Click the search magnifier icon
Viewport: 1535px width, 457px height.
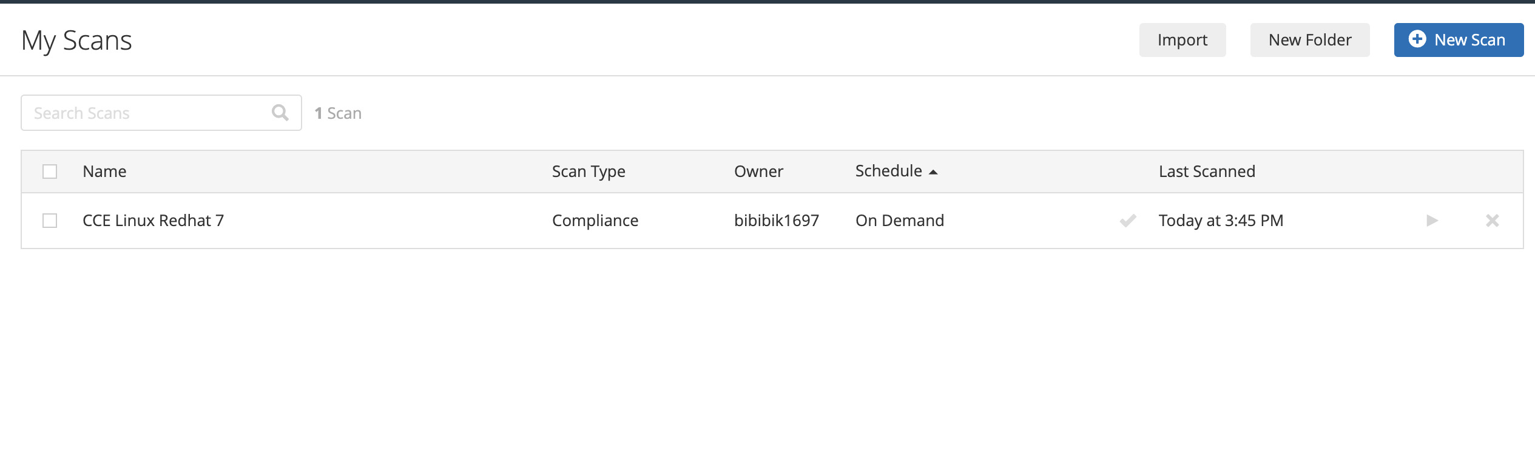click(x=280, y=113)
